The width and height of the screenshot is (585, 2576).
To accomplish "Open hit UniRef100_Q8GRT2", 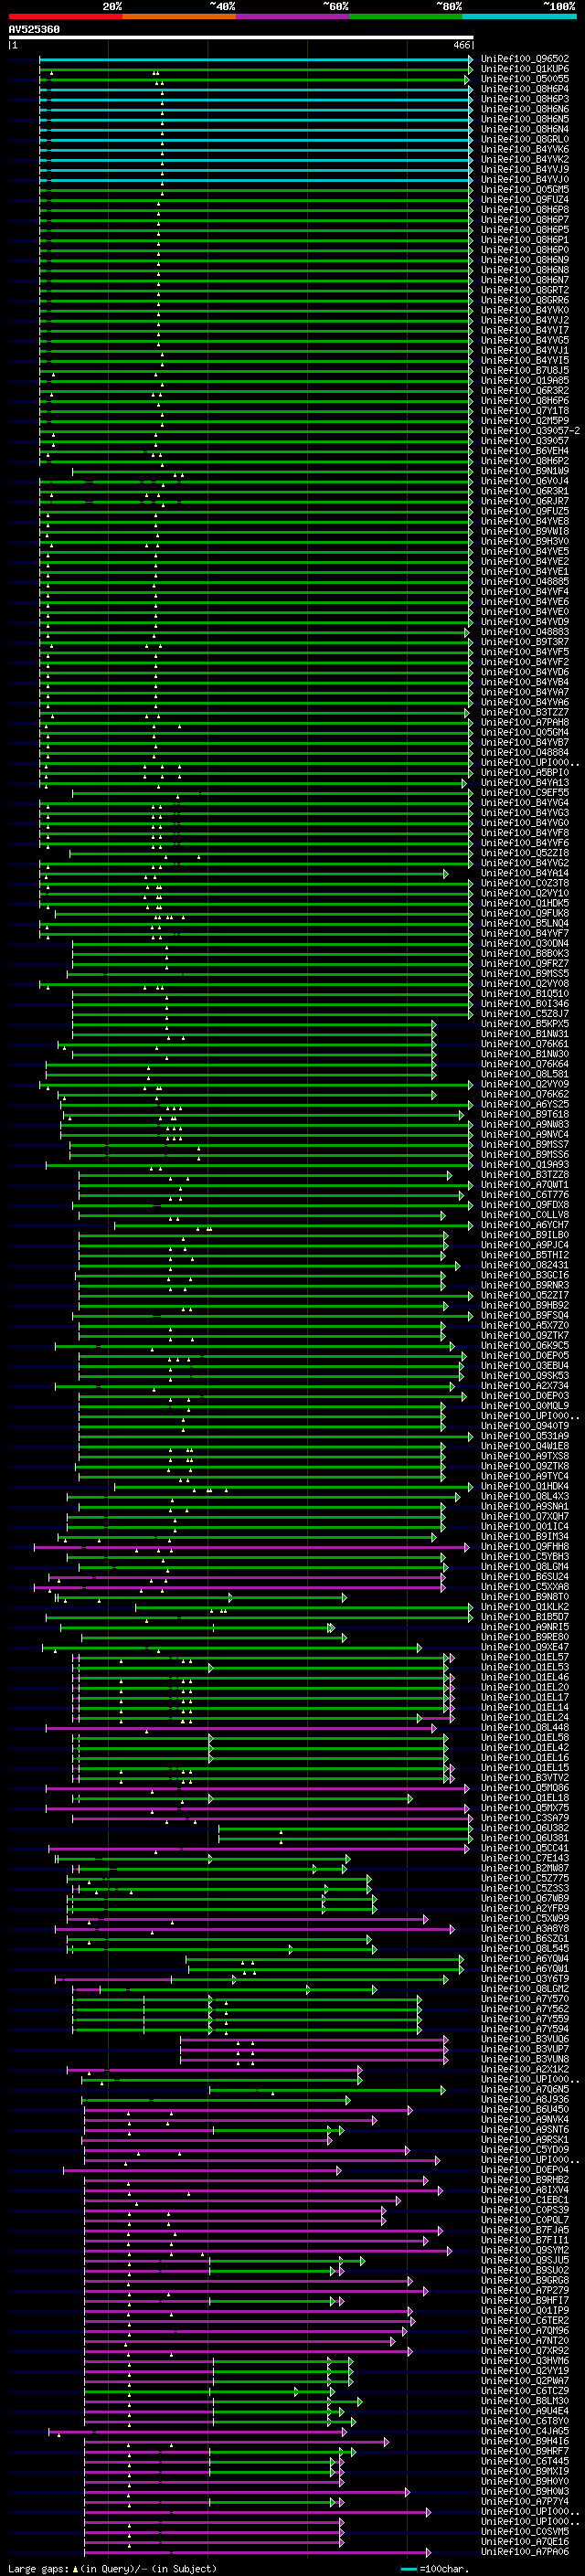I will coord(525,290).
